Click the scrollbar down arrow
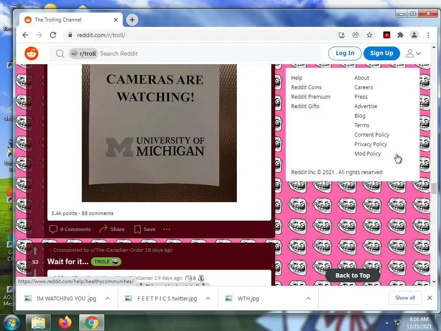This screenshot has height=331, width=441. (434, 282)
